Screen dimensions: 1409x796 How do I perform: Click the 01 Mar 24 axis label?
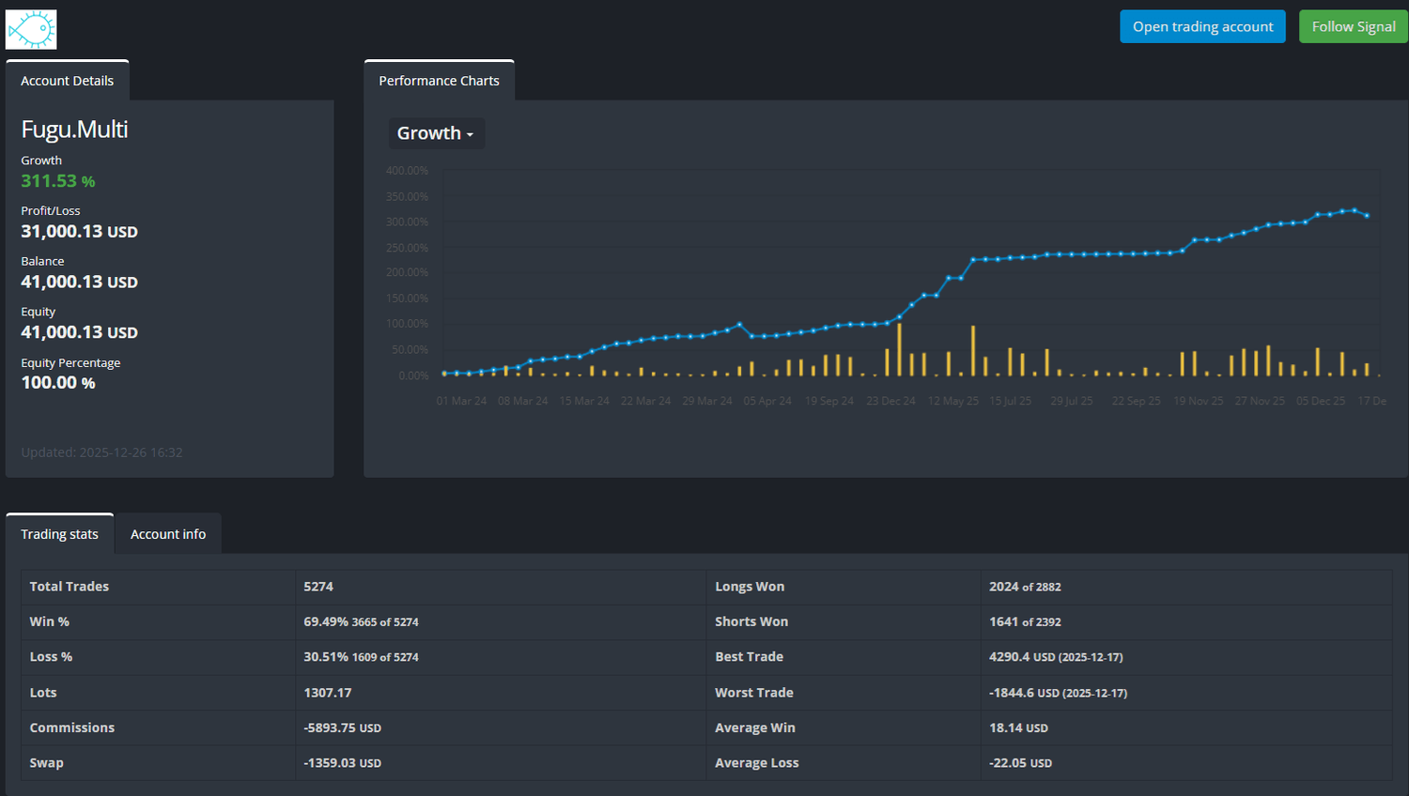click(x=461, y=400)
